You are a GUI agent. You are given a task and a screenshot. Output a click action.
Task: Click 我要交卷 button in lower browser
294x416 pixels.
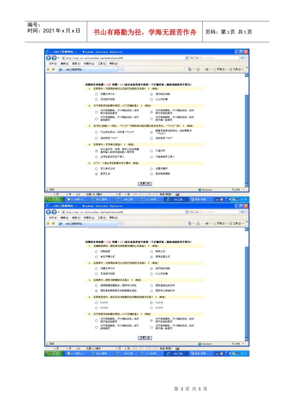[x=145, y=338]
